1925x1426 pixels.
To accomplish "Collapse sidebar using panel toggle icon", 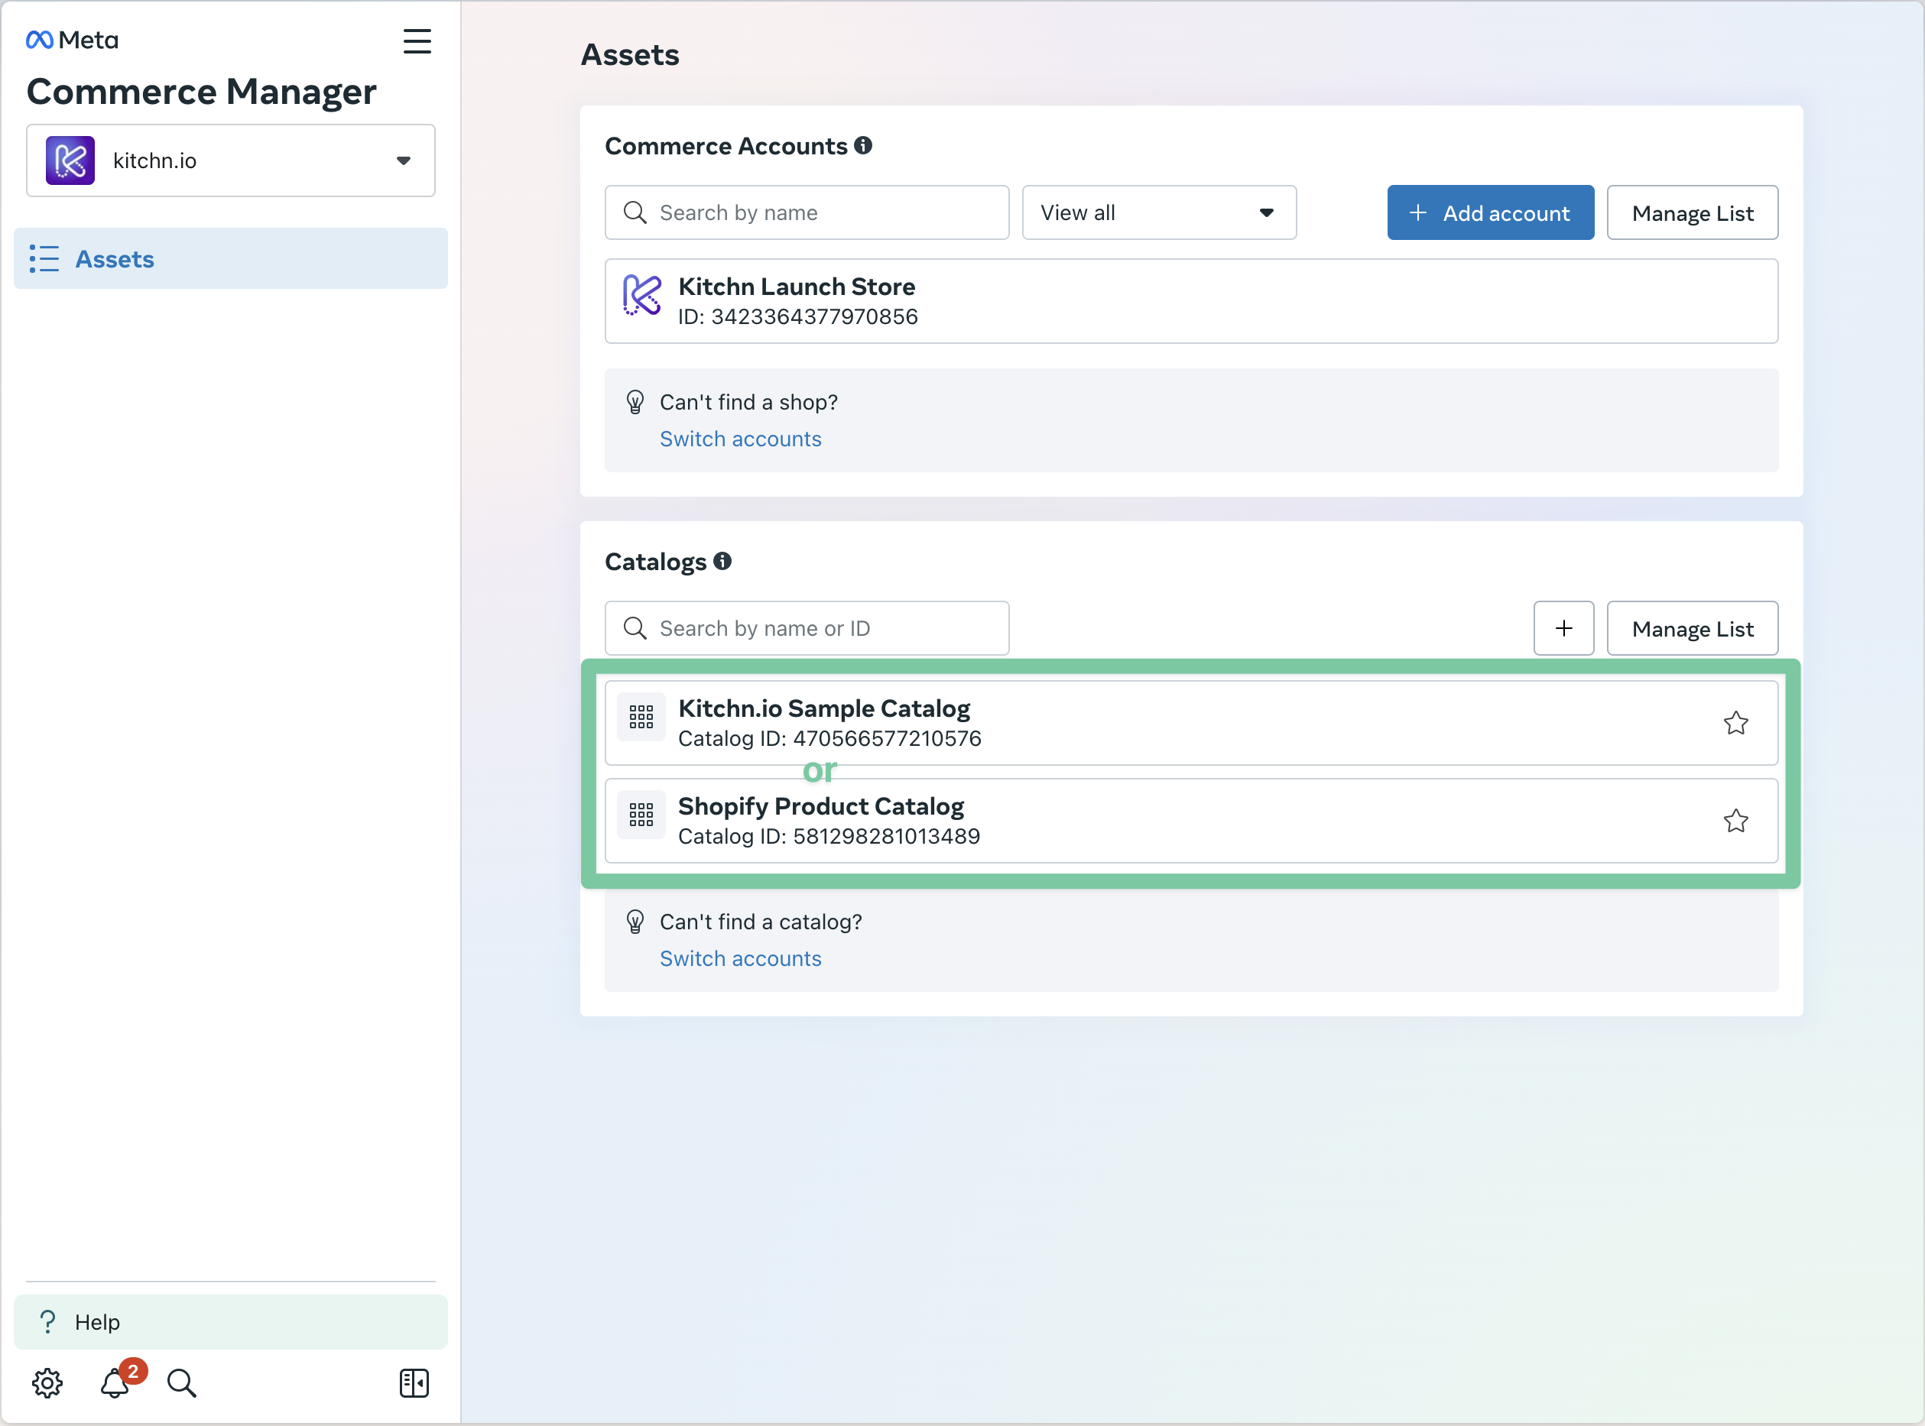I will click(414, 1383).
